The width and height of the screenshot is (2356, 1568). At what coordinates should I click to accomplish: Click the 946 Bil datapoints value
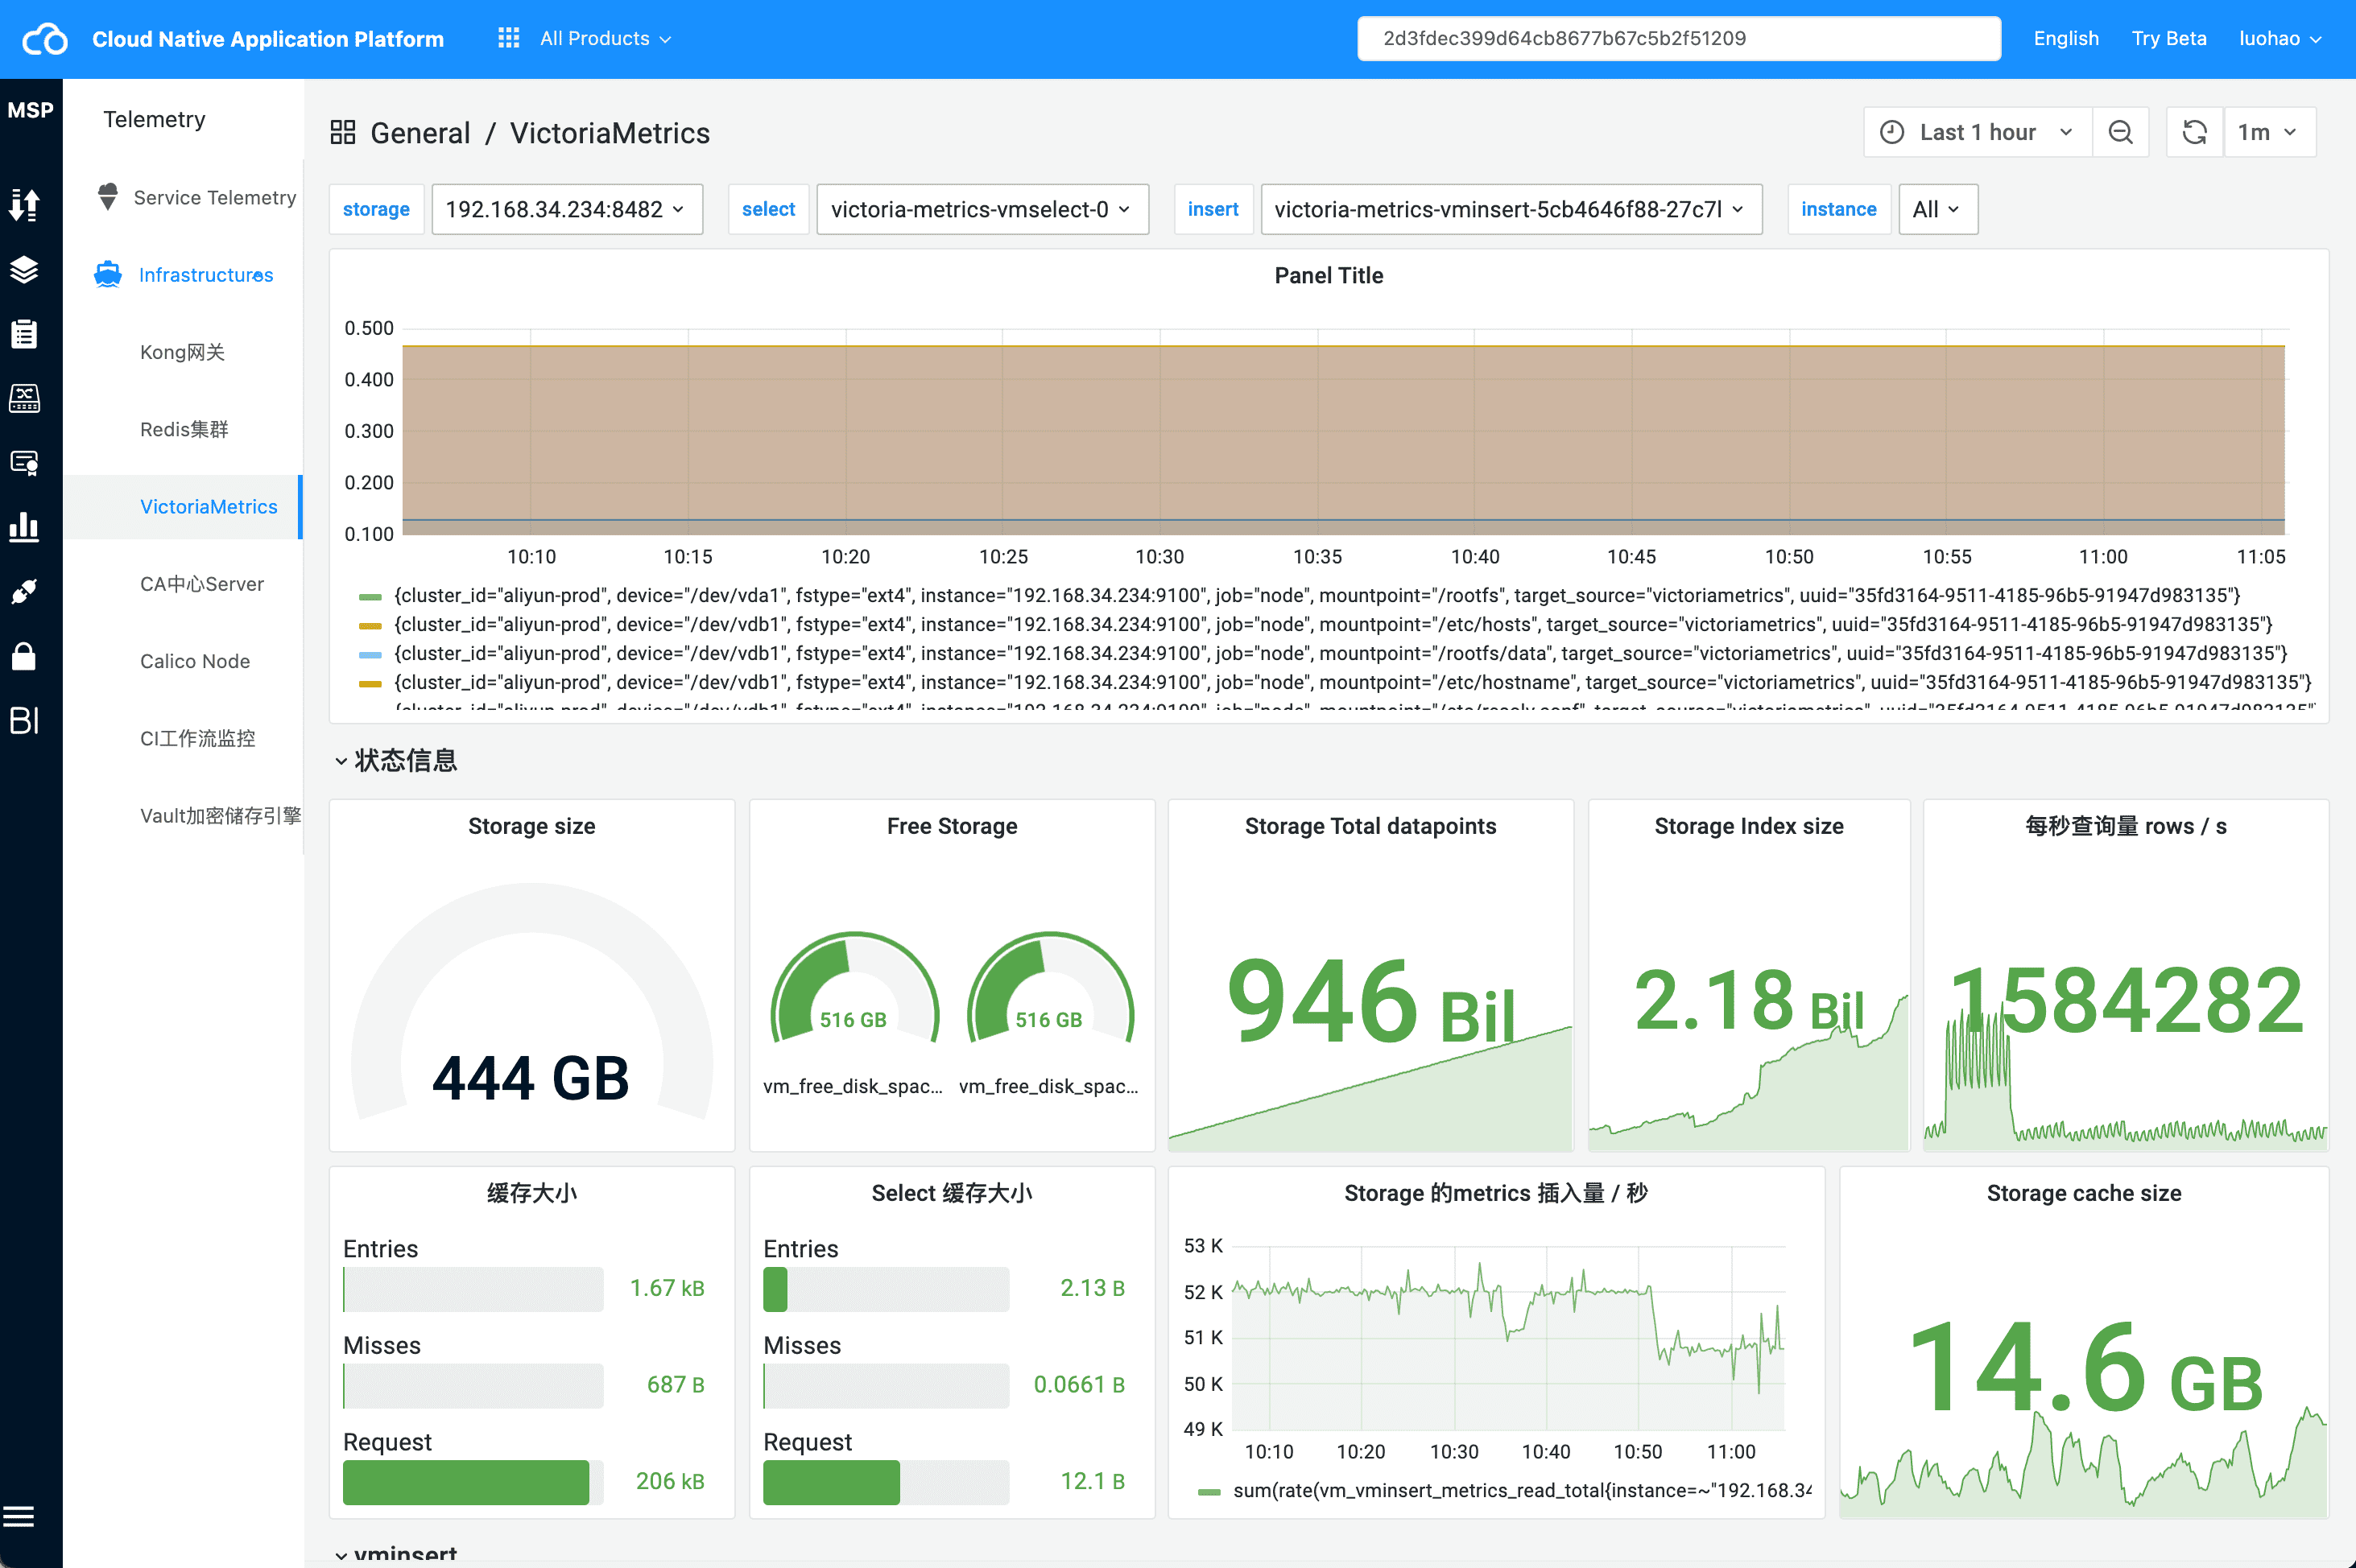(x=1371, y=1003)
